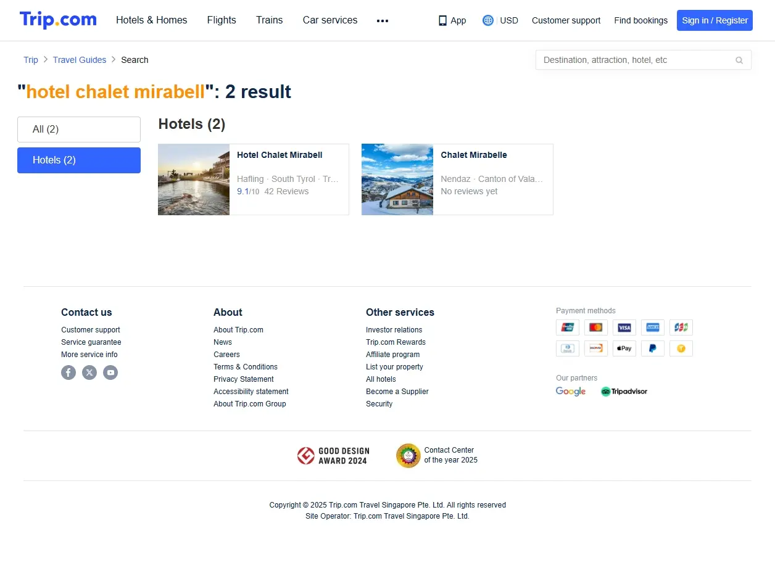This screenshot has height=568, width=775.
Task: Open Find bookings
Action: point(640,20)
